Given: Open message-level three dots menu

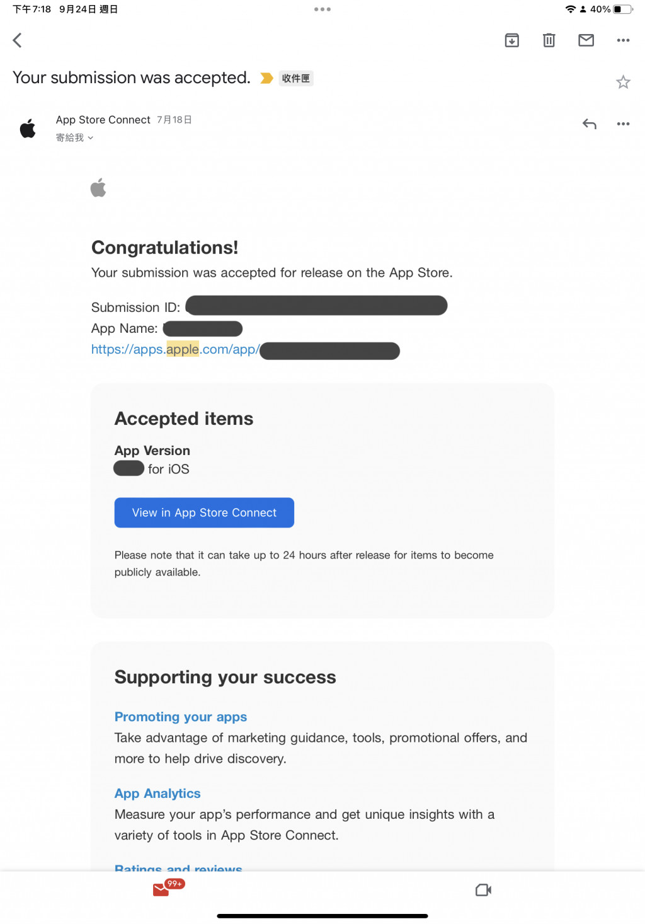Looking at the screenshot, I should [x=623, y=124].
